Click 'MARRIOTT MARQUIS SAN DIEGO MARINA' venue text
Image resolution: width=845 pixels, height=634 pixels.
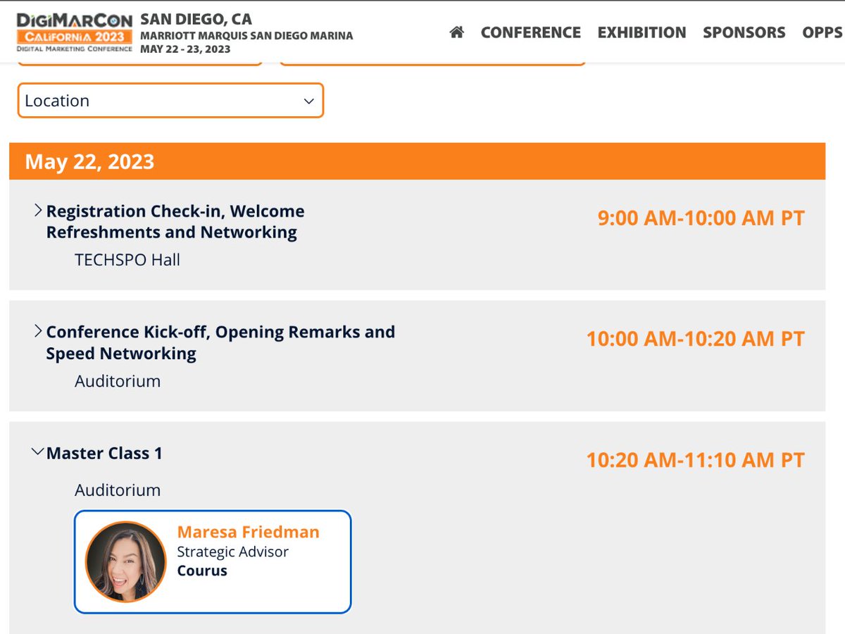pos(246,35)
